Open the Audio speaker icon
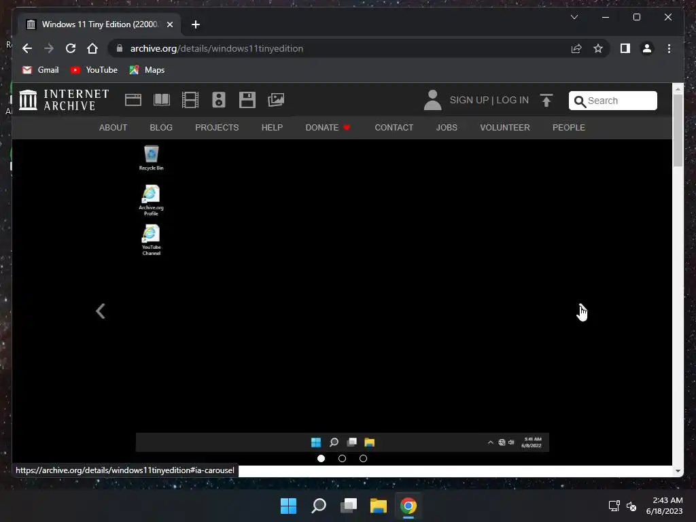Image resolution: width=696 pixels, height=522 pixels. click(x=219, y=100)
